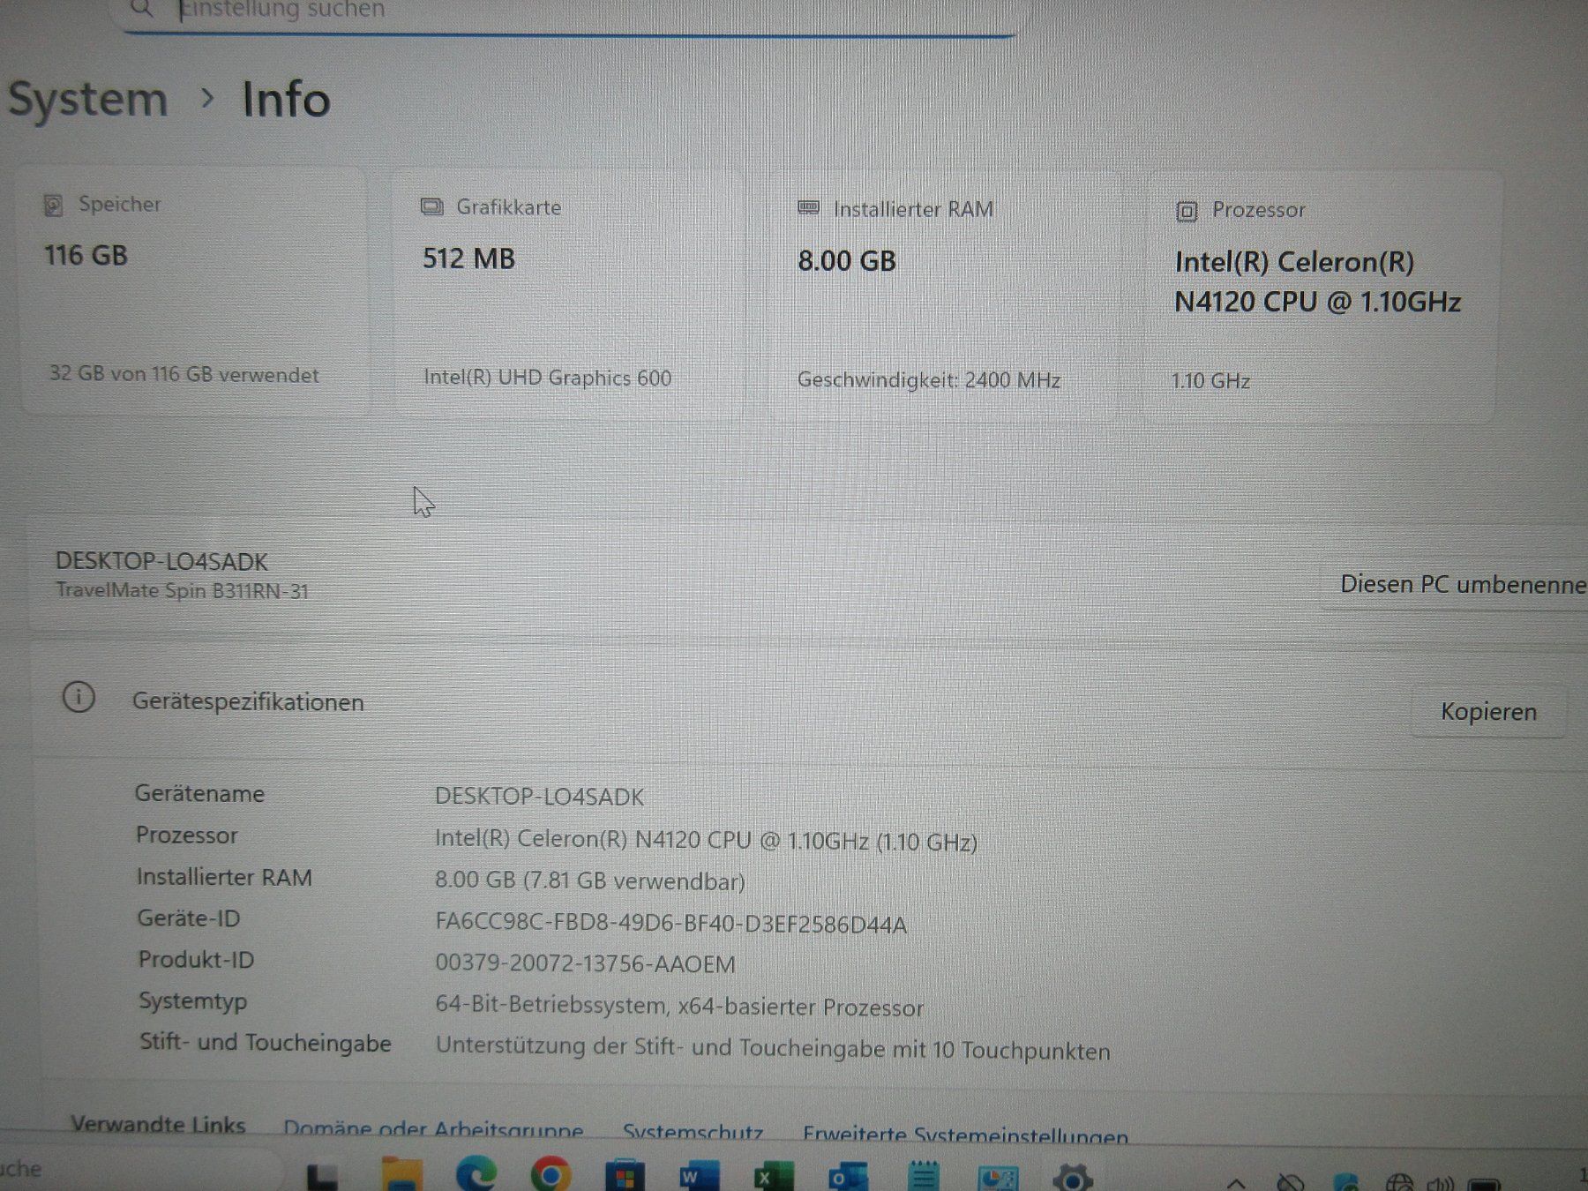This screenshot has height=1191, width=1588.
Task: Click the Einstellung suchen search field
Action: [x=569, y=12]
